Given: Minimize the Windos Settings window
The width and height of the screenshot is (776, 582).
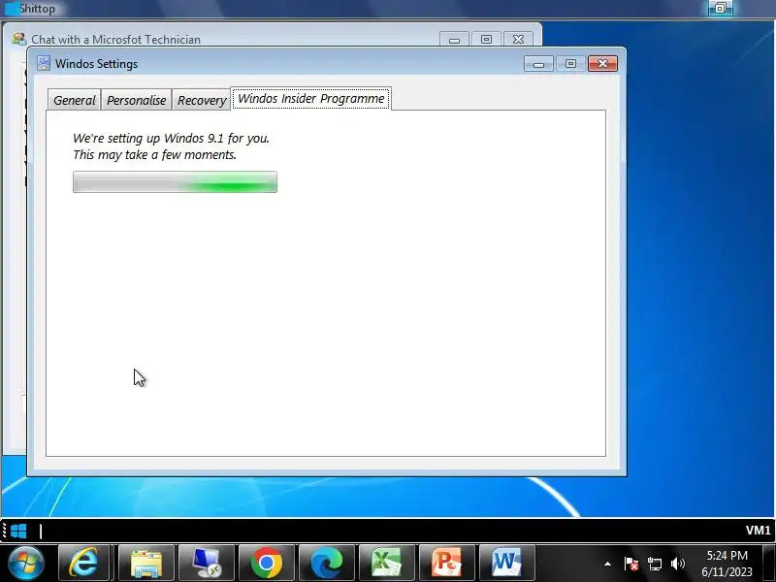Looking at the screenshot, I should point(538,64).
